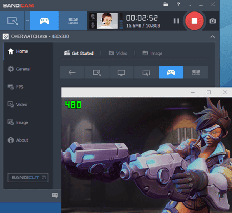Open FPS settings in sidebar
Screen dimensions: 232x213
pos(16,87)
